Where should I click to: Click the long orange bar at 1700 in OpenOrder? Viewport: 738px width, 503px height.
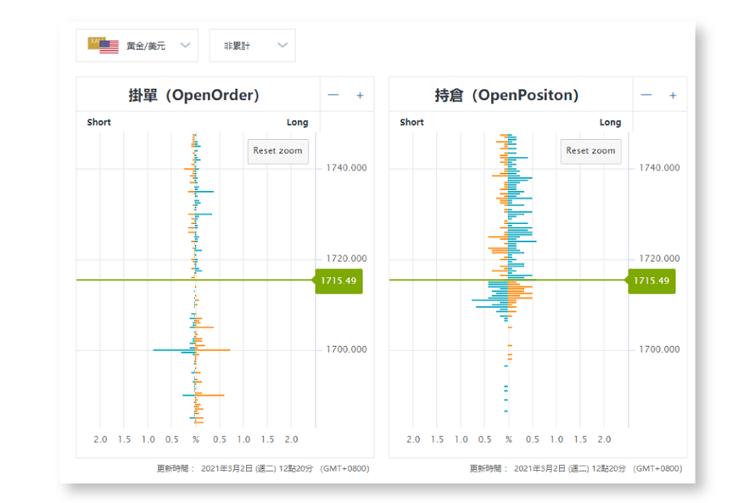215,349
